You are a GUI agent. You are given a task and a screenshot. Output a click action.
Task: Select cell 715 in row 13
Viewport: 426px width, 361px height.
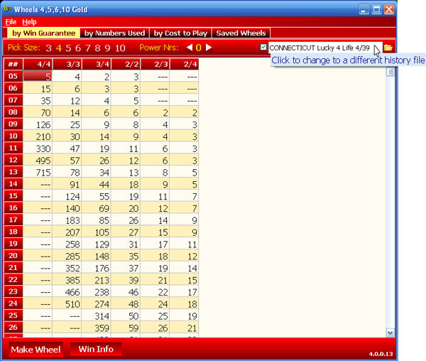38,172
